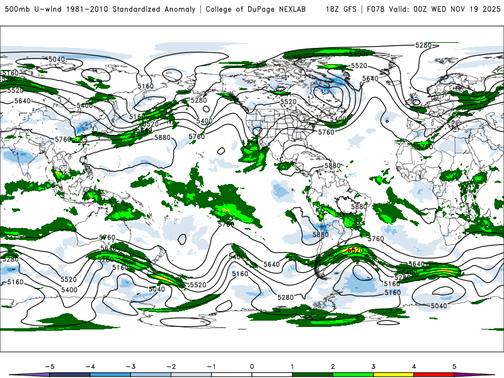Click the blue -4 to -3 colorbar segment
The image size is (504, 378).
click(110, 375)
